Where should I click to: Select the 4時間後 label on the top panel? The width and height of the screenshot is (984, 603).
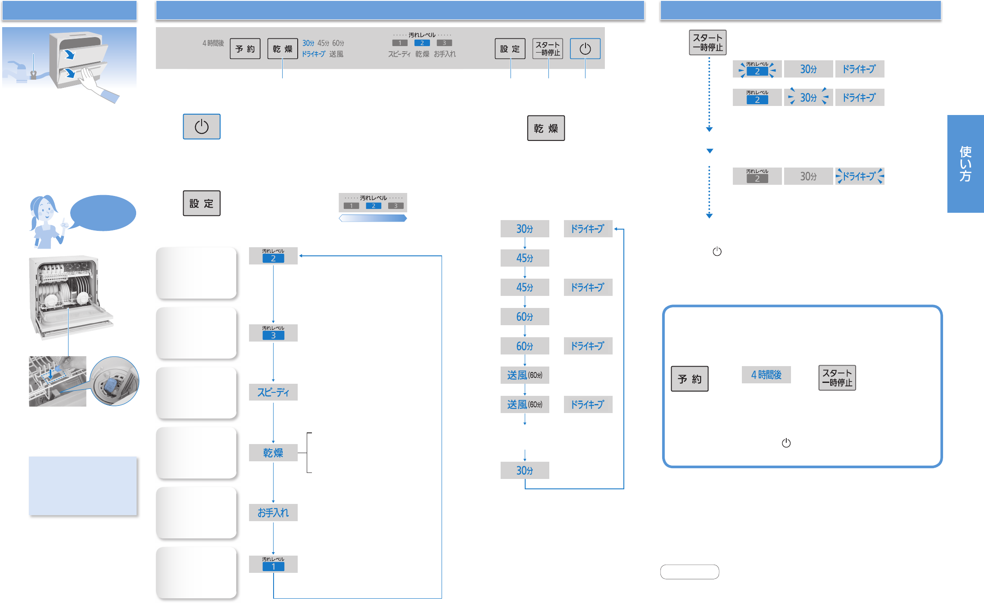(213, 43)
